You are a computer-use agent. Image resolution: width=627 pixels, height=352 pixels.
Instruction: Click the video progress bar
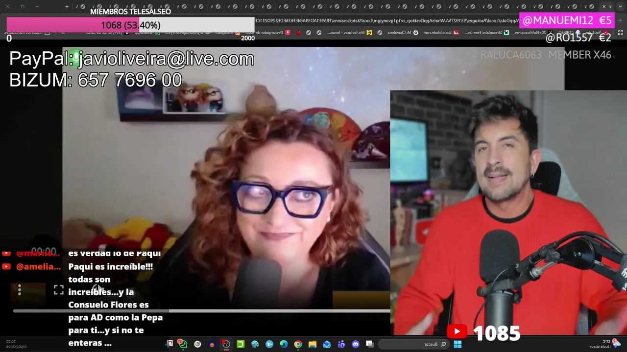click(x=201, y=310)
